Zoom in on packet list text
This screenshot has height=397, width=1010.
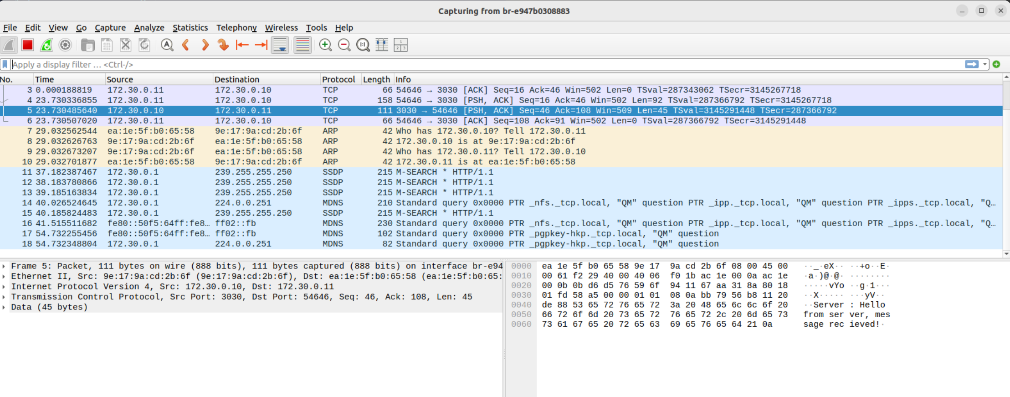tap(325, 45)
